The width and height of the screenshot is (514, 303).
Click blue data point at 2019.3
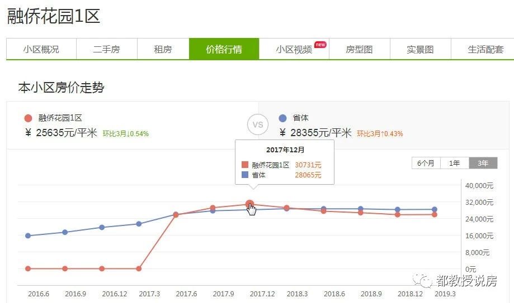[435, 209]
